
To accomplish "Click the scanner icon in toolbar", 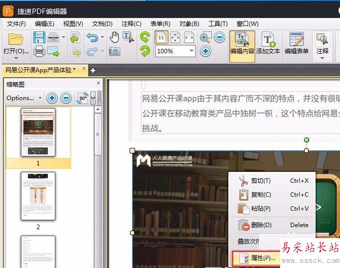I will pos(53,37).
